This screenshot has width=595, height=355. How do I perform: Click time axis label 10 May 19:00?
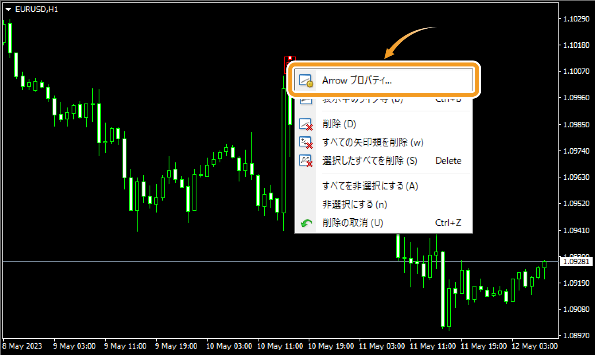[331, 346]
